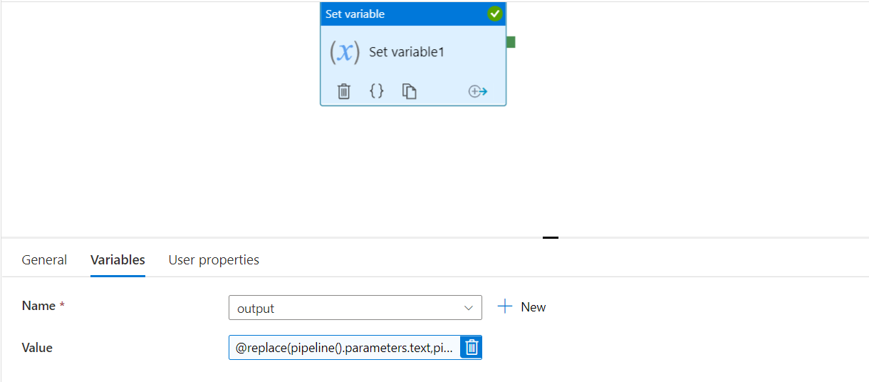
Task: Click New to create a variable
Action: pos(533,307)
